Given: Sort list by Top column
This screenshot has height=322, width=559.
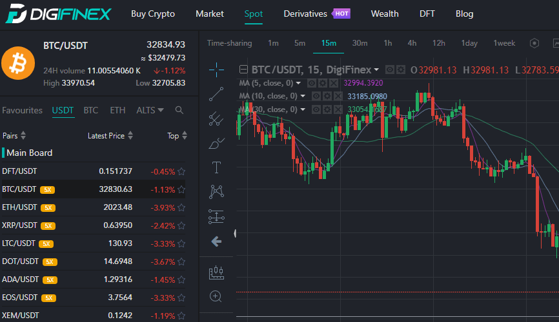Looking at the screenshot, I should (177, 135).
